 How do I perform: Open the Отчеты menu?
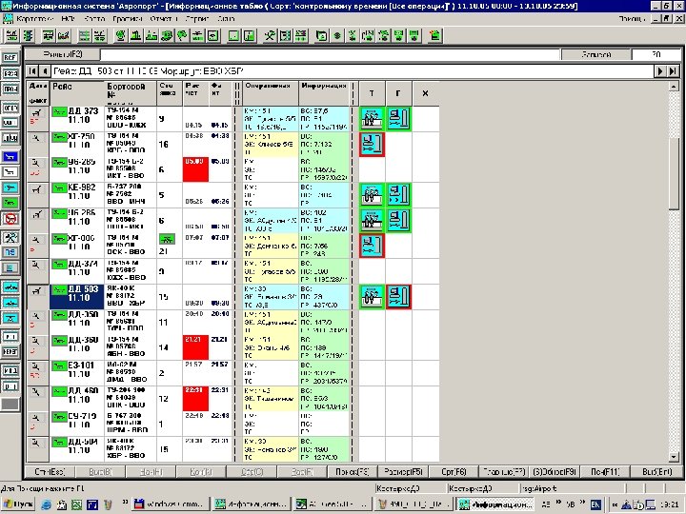click(164, 19)
